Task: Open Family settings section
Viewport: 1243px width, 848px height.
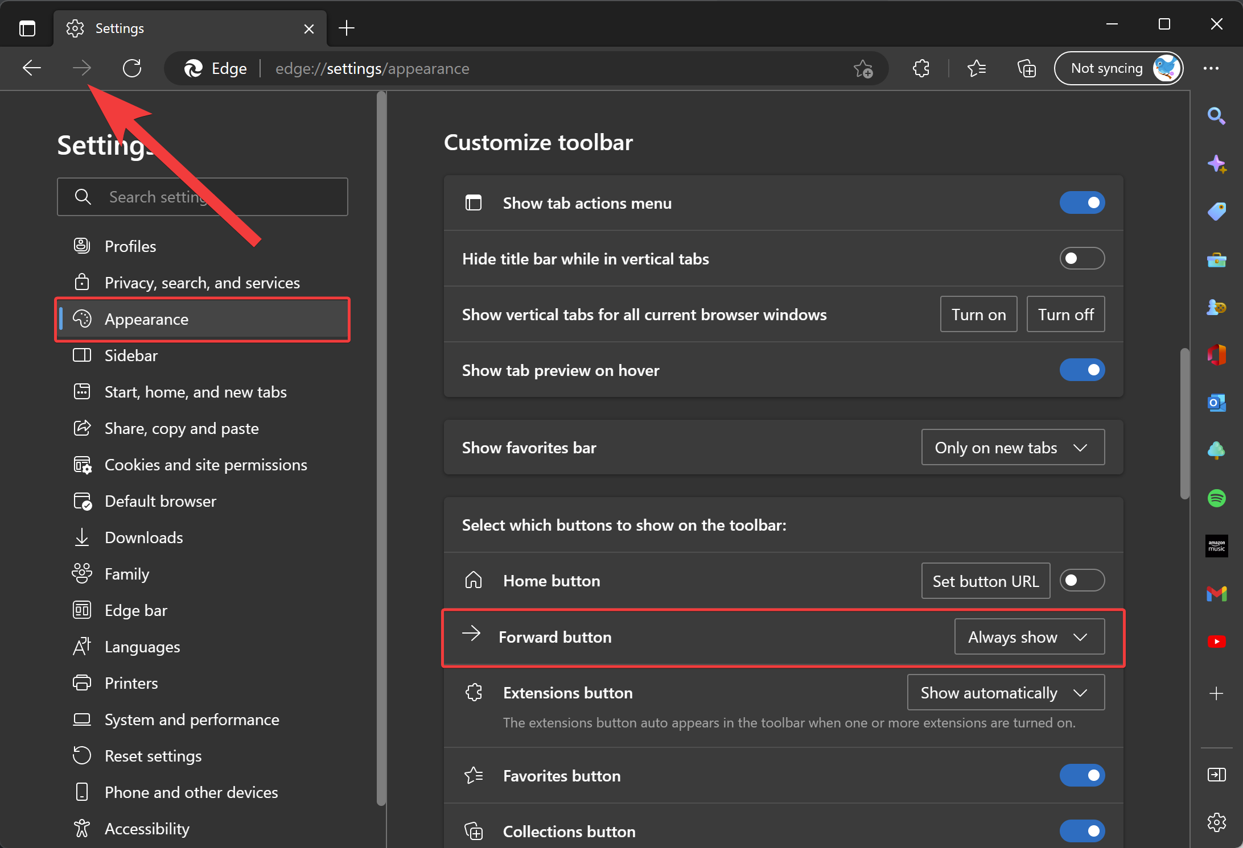Action: (x=202, y=574)
